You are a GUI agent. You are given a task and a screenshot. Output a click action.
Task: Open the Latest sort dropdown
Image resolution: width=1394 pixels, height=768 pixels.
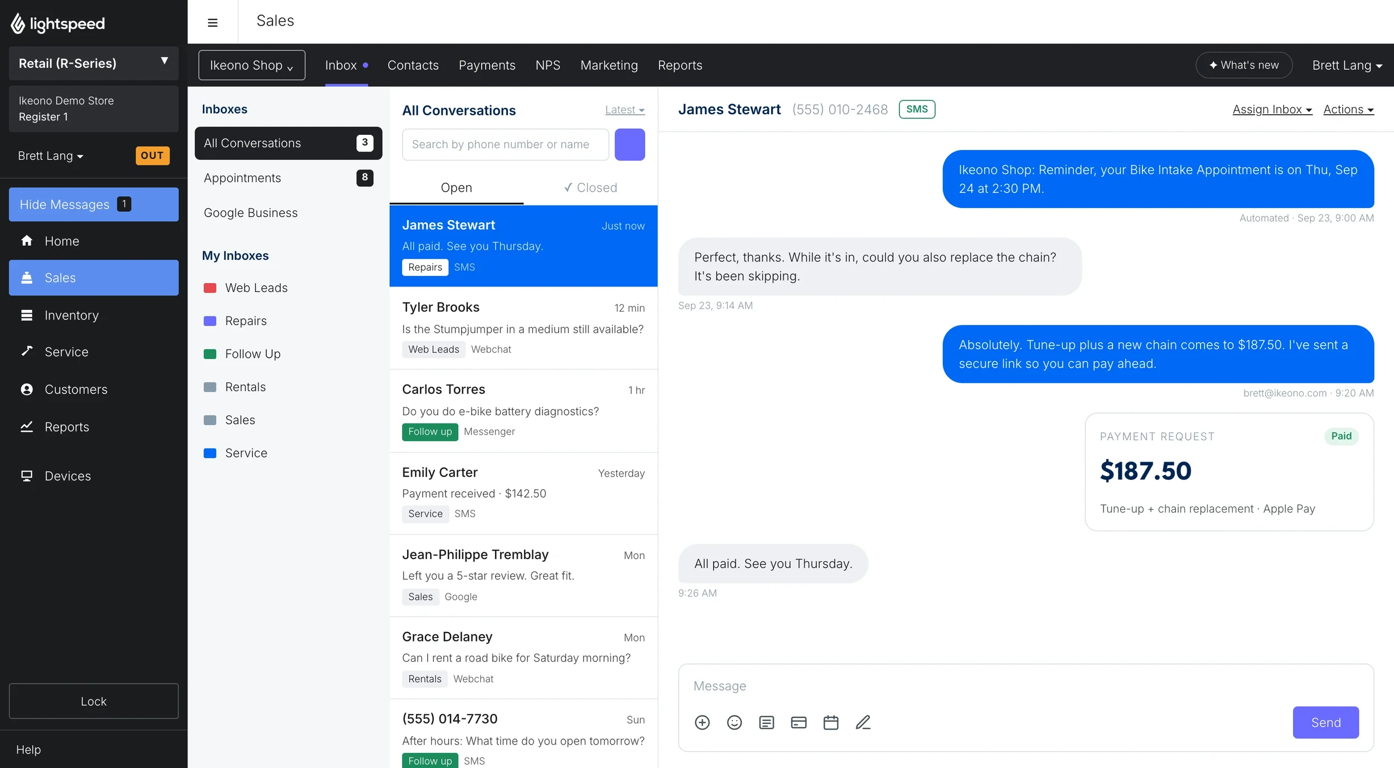pos(625,110)
